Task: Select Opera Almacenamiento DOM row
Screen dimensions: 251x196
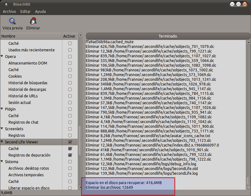Action: tap(39, 63)
